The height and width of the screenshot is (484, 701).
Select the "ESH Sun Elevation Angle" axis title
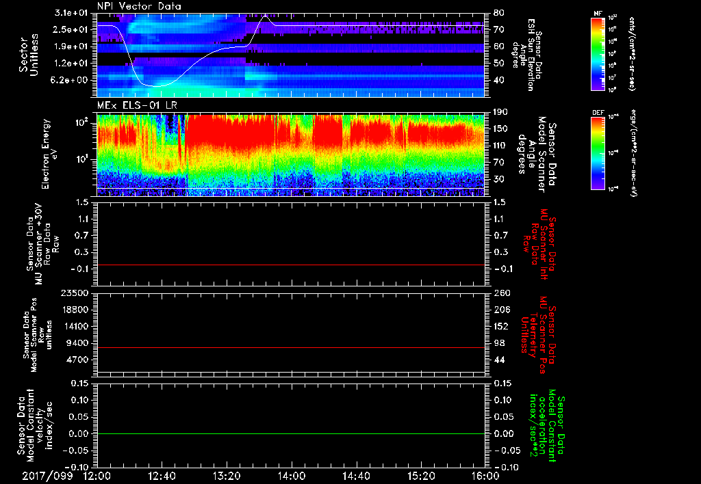coord(528,55)
